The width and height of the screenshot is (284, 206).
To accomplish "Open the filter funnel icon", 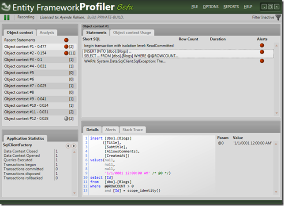I will [278, 17].
